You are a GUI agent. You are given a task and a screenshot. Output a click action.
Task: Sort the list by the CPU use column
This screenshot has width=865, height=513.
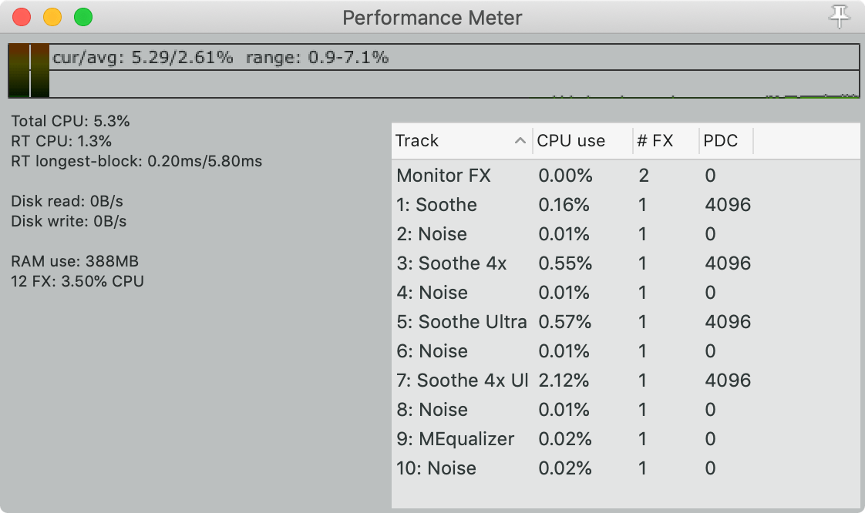(x=570, y=140)
